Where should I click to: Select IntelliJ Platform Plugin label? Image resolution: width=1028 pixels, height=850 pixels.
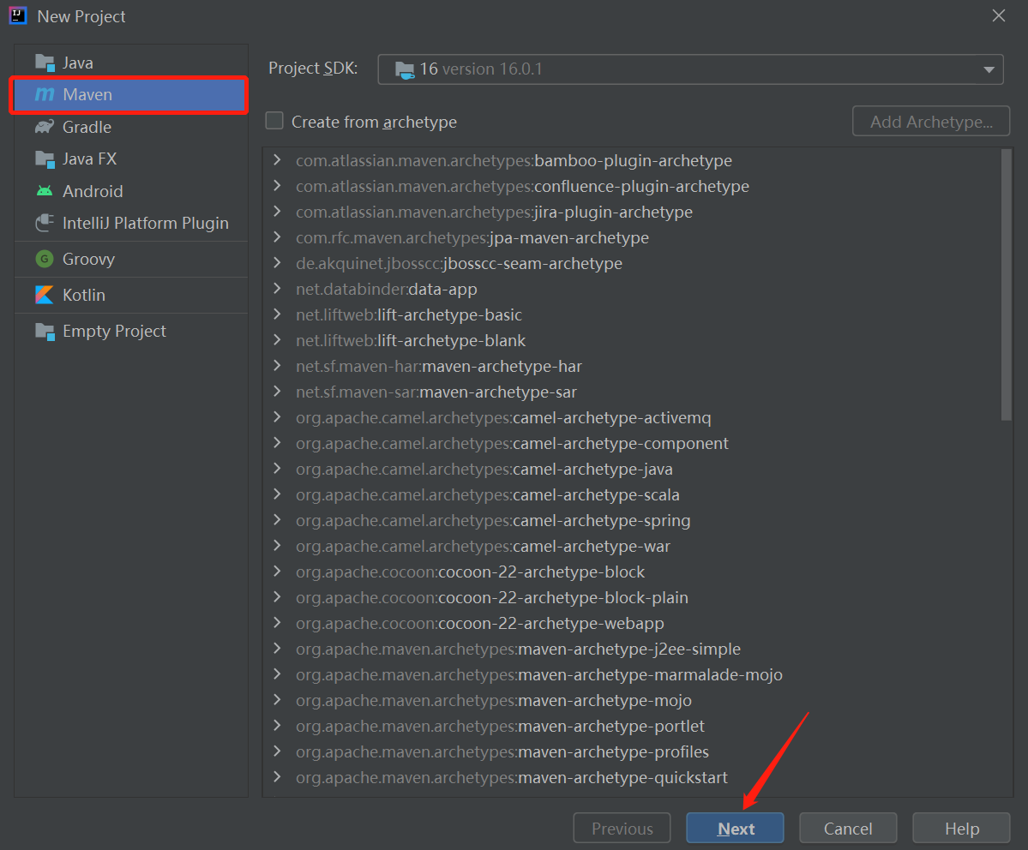coord(146,224)
